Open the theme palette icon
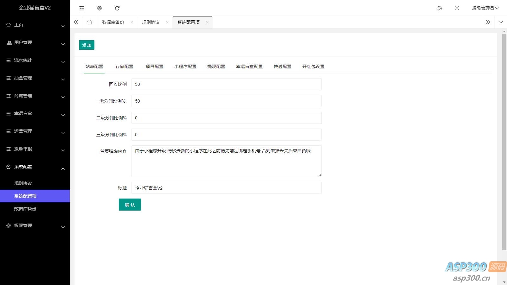This screenshot has height=285, width=507. [x=439, y=9]
